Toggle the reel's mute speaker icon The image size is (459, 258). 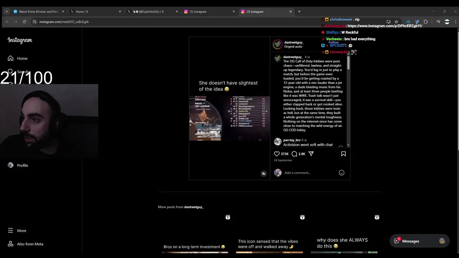pos(264,174)
